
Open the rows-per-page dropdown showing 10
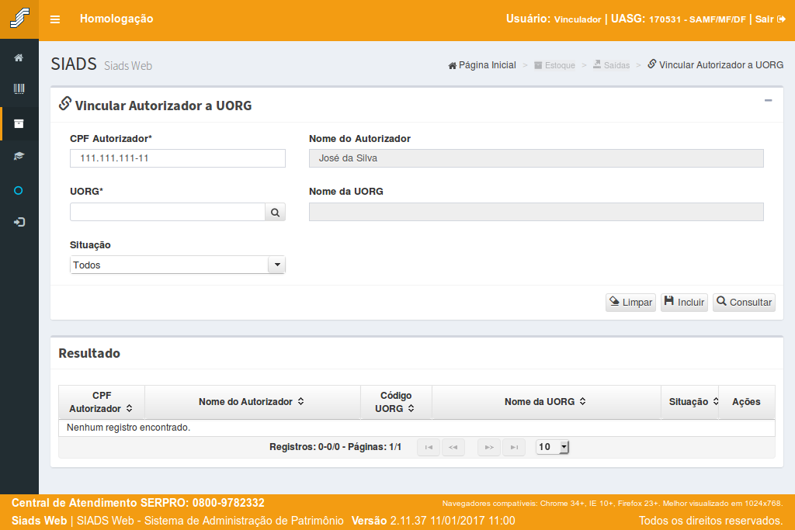coord(553,447)
